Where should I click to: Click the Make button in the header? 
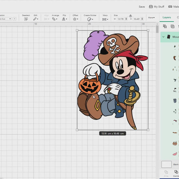click(x=174, y=7)
